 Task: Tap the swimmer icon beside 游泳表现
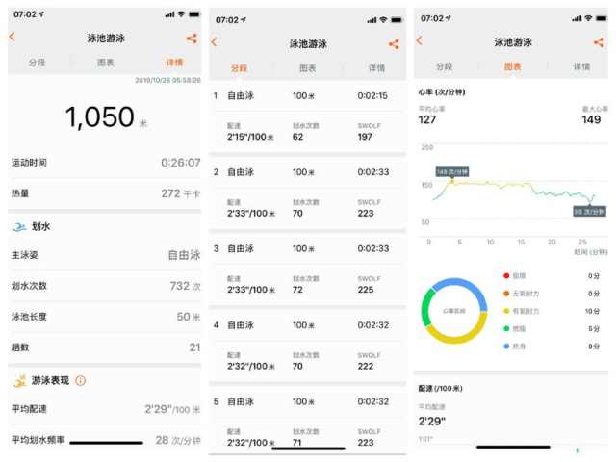pyautogui.click(x=19, y=381)
